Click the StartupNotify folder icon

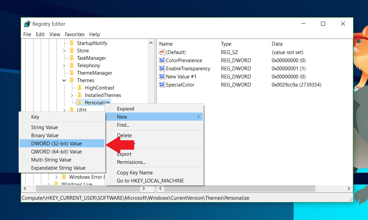tap(72, 43)
